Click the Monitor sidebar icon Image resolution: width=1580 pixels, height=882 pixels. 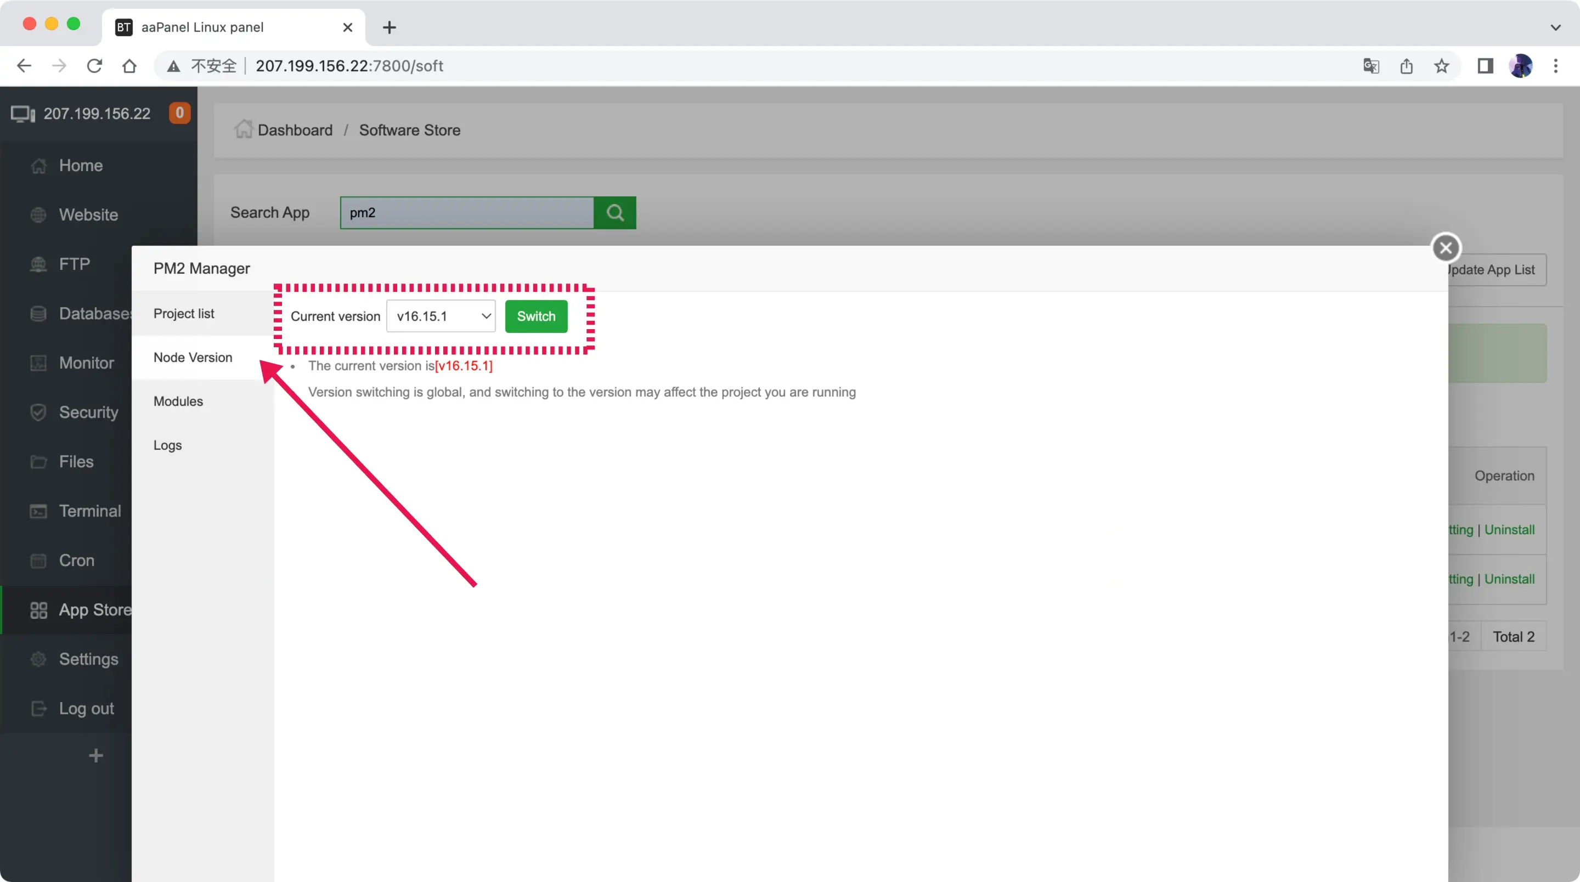(38, 363)
